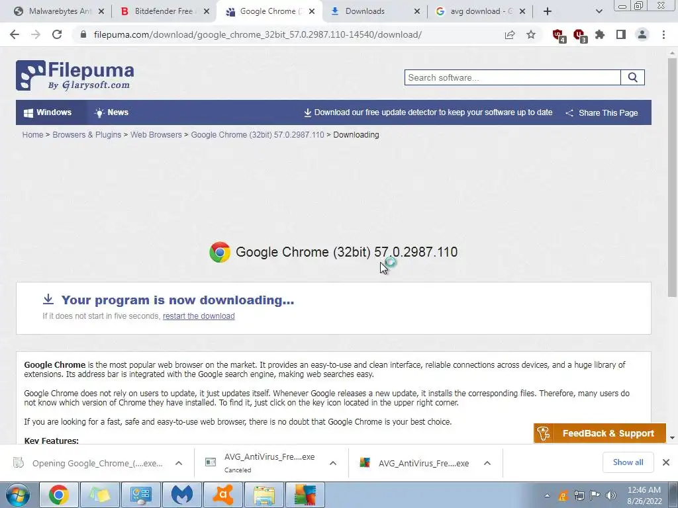Click the Google Chrome product logo icon

pyautogui.click(x=220, y=252)
